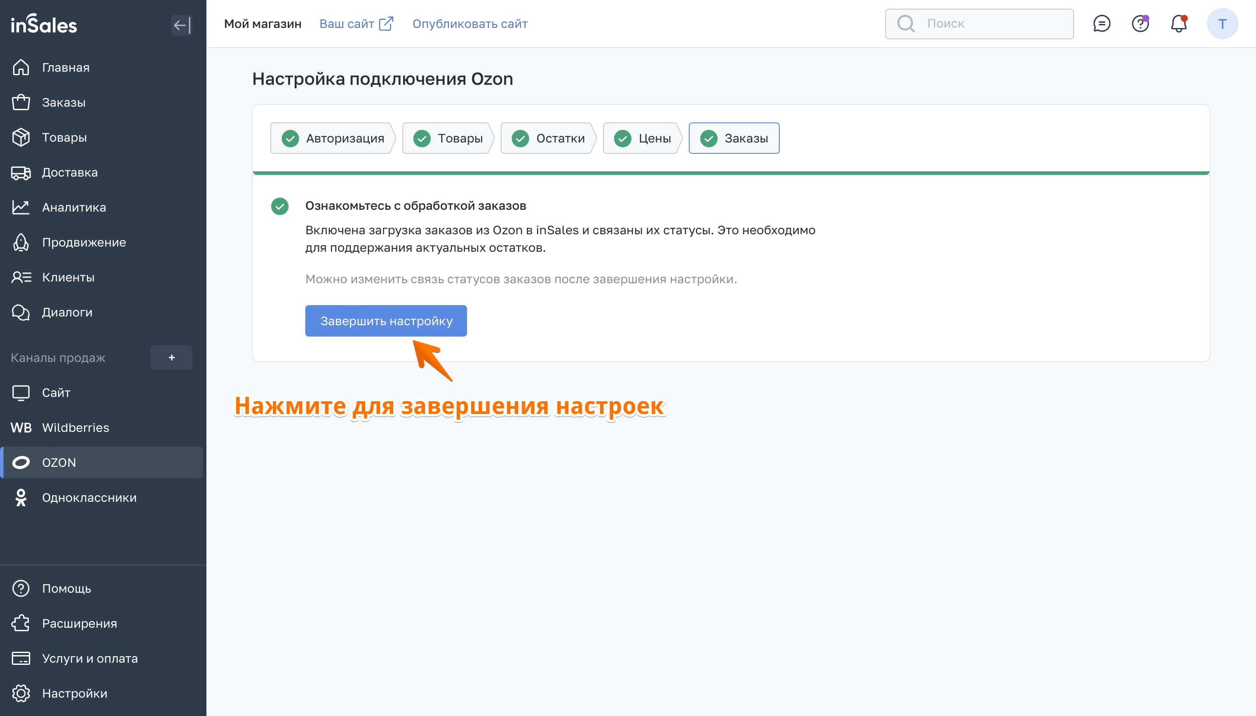Open the chat messages icon
1256x716 pixels.
(x=1101, y=24)
